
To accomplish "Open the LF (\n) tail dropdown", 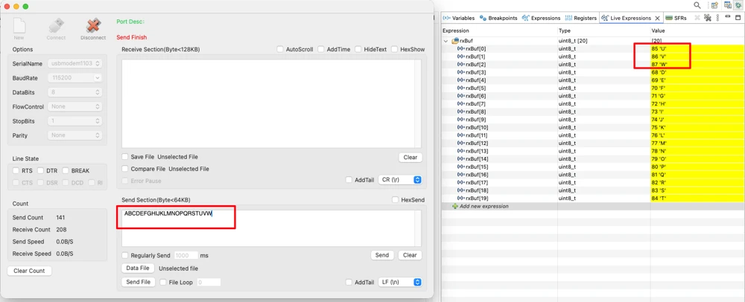I will (x=401, y=282).
